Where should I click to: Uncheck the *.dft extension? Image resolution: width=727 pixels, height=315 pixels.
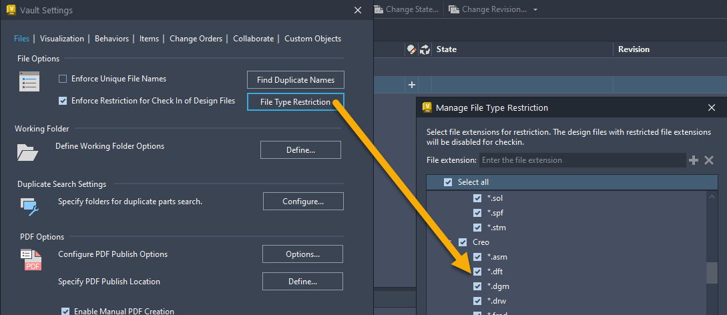(477, 272)
